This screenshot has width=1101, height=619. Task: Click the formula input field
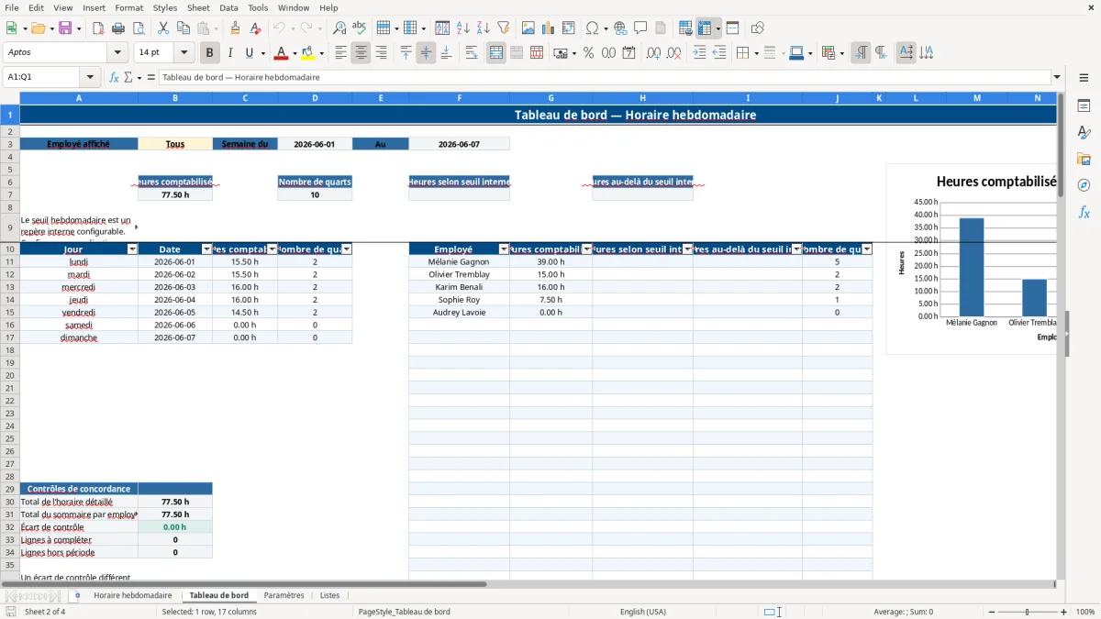click(604, 78)
